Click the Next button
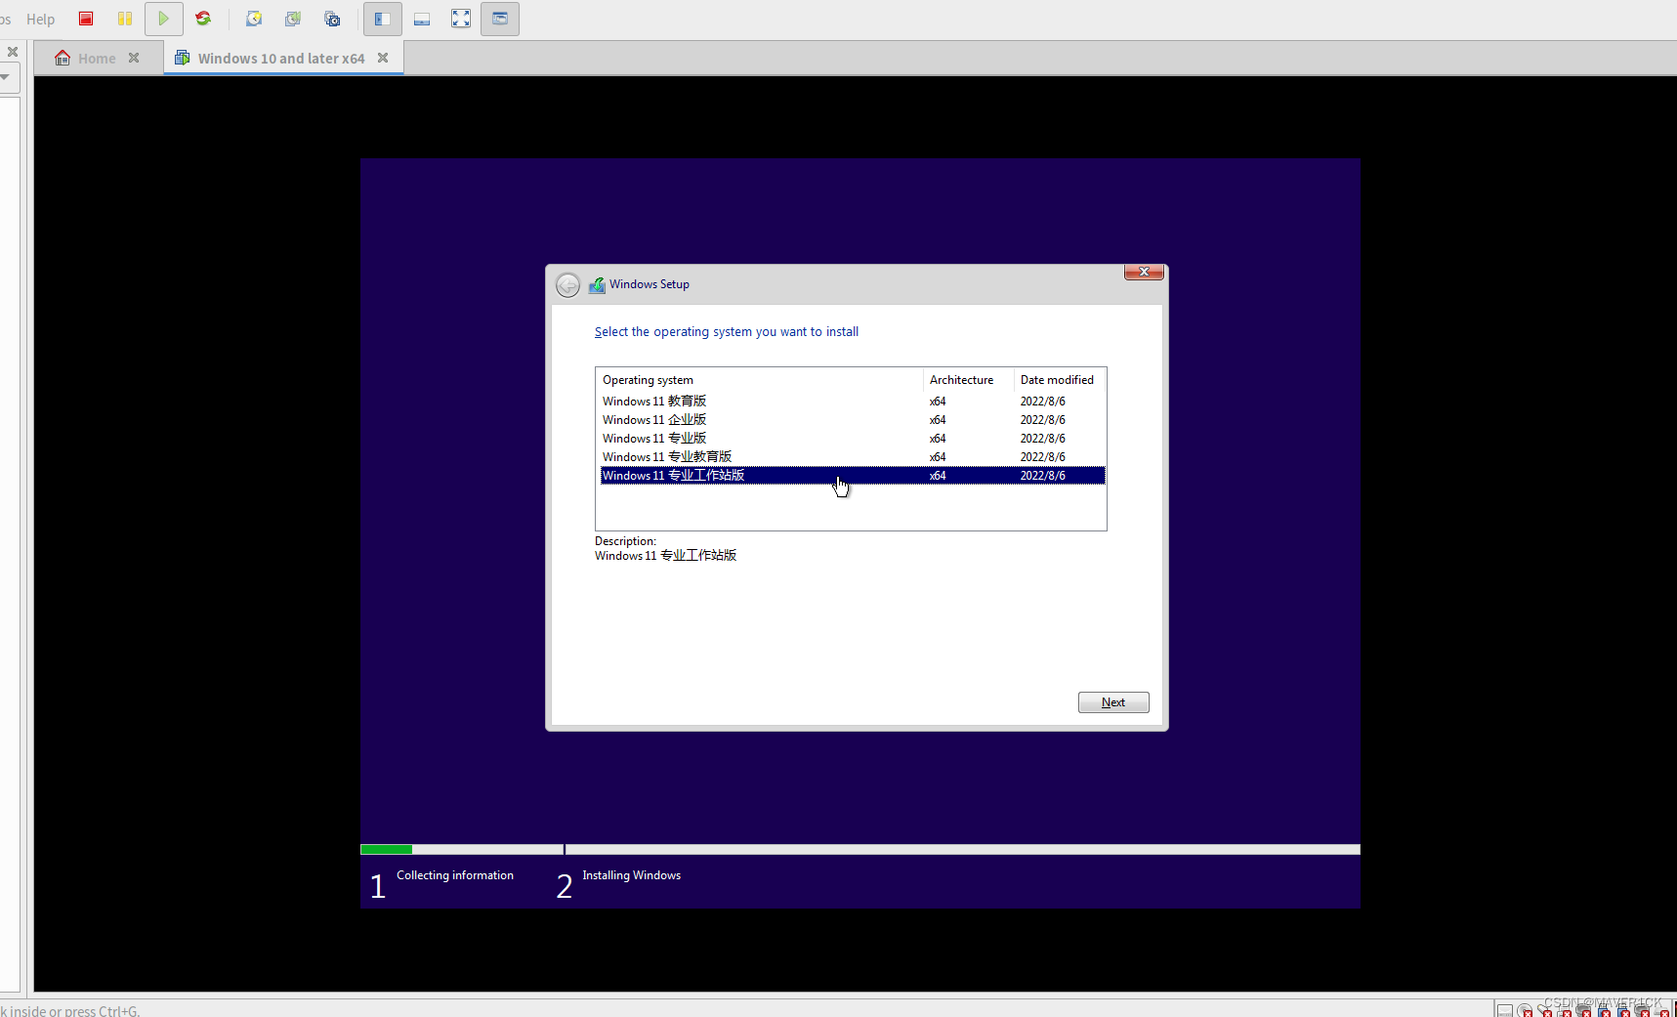This screenshot has height=1017, width=1677. 1113,702
